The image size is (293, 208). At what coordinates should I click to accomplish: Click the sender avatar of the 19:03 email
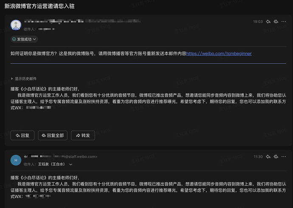coord(16,25)
